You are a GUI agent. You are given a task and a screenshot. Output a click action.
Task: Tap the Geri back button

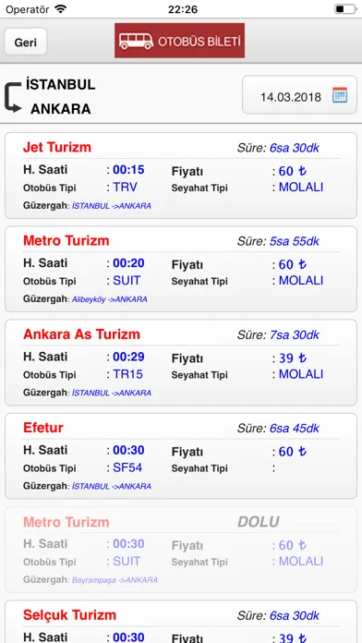coord(26,42)
